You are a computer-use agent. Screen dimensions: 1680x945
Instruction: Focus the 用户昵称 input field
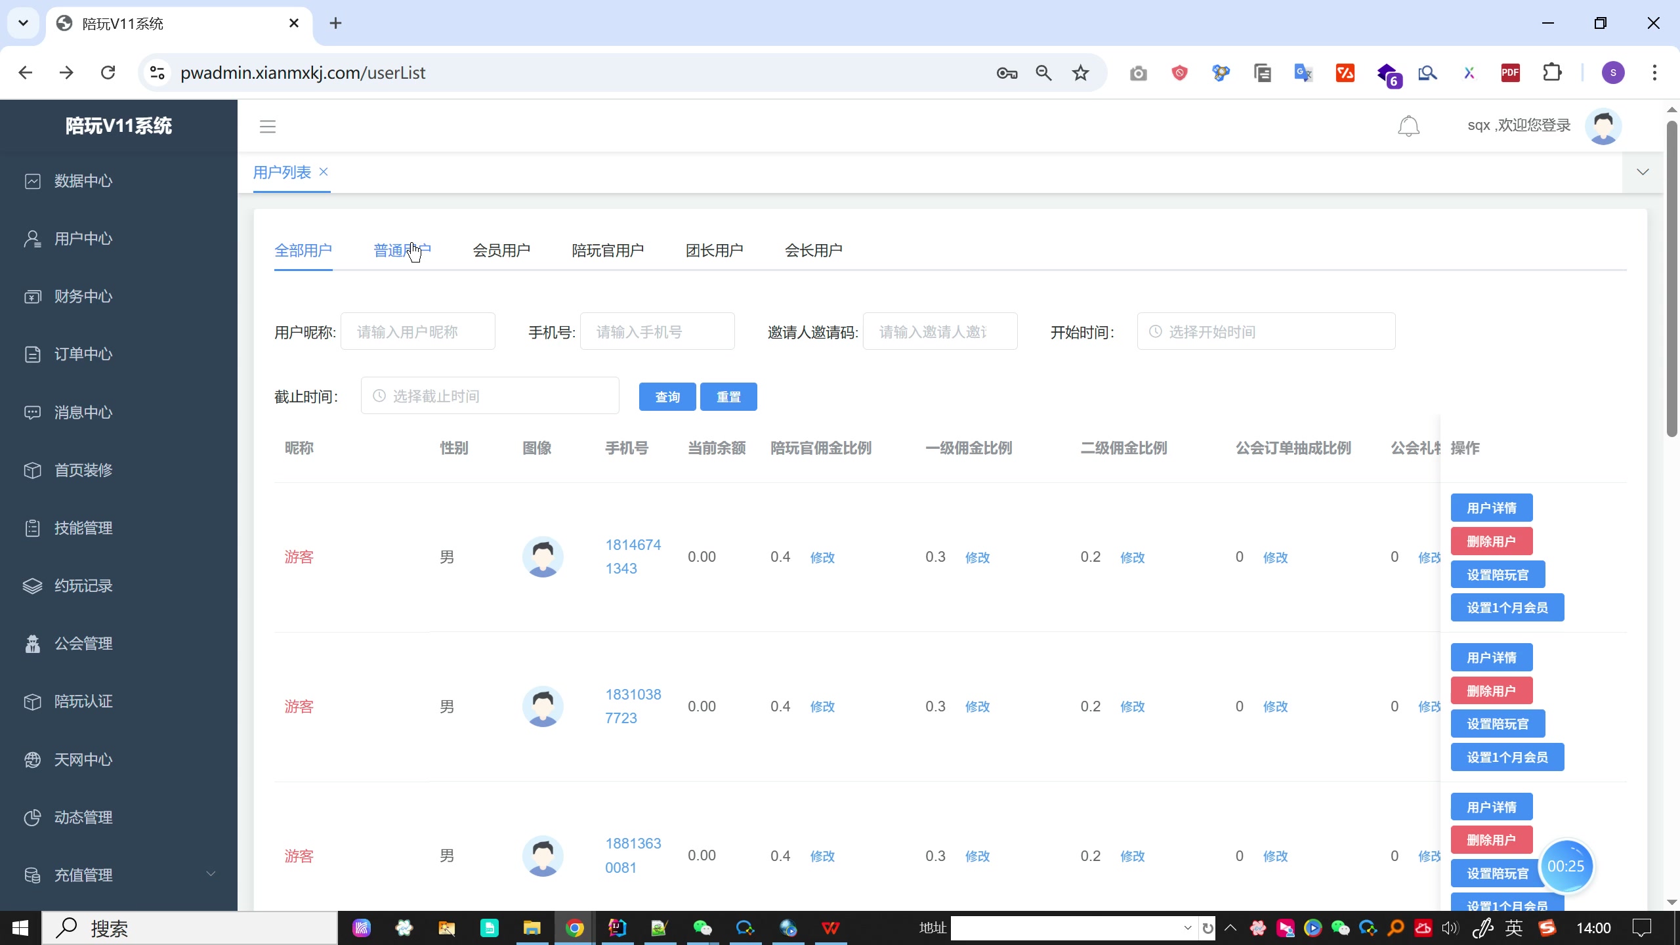coord(417,331)
